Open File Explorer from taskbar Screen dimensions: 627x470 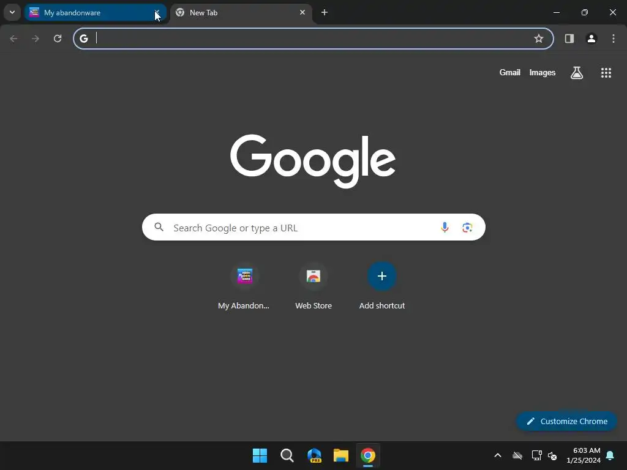click(340, 455)
